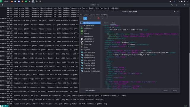
Task: Select SATA CDROM 2 device
Action: [x=90, y=42]
